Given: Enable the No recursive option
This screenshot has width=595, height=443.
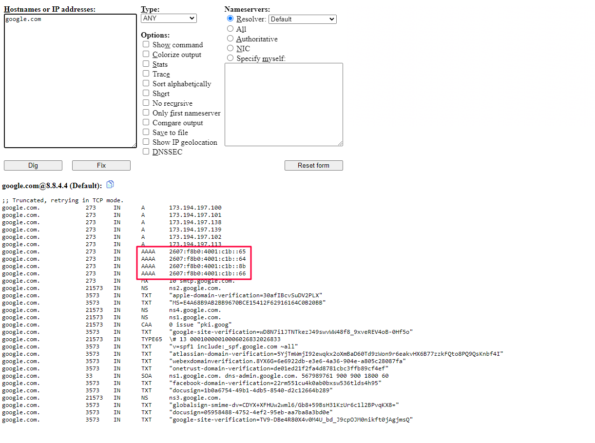Looking at the screenshot, I should coord(146,103).
